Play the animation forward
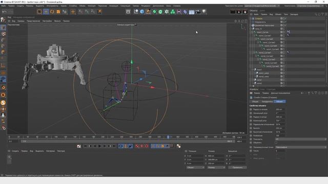This screenshot has height=184, width=328. pyautogui.click(x=99, y=146)
